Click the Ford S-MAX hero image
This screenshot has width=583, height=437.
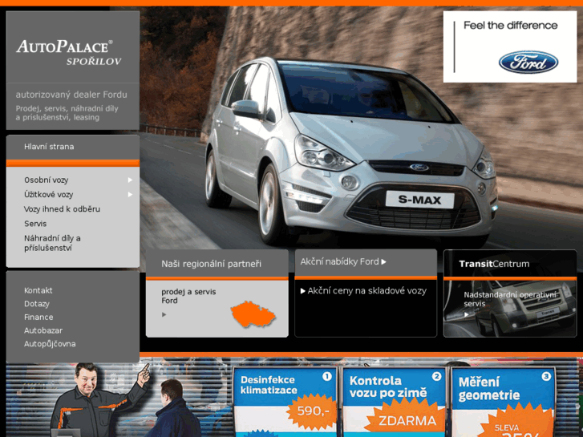(350, 152)
